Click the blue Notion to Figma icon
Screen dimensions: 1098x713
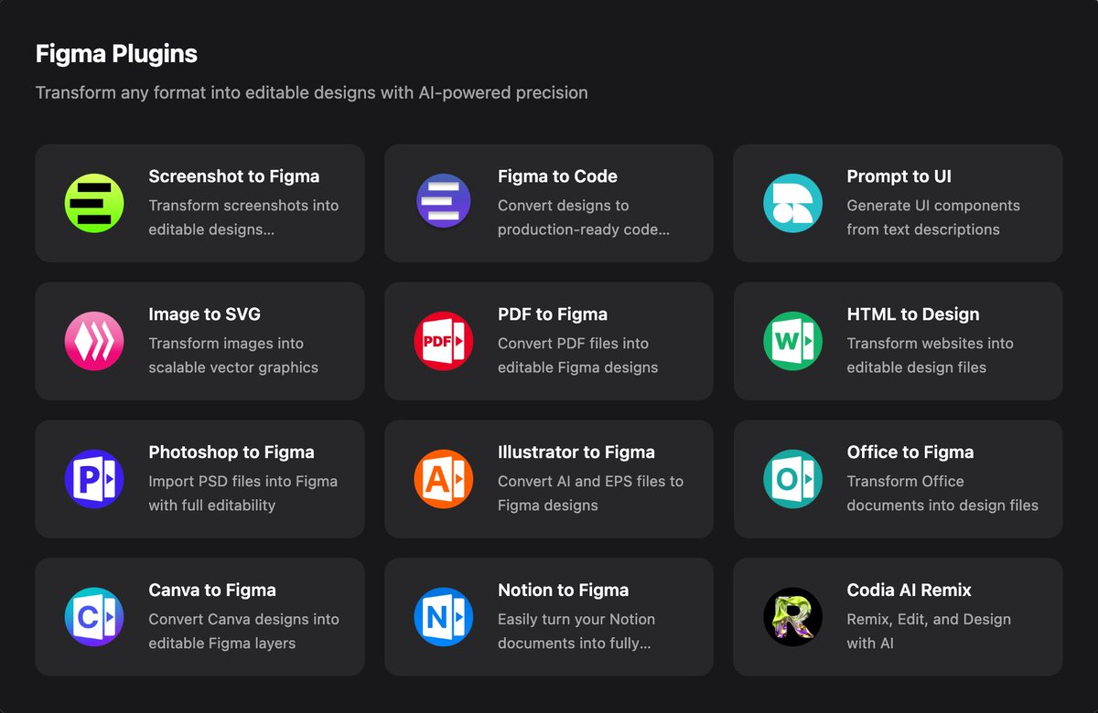pyautogui.click(x=444, y=617)
